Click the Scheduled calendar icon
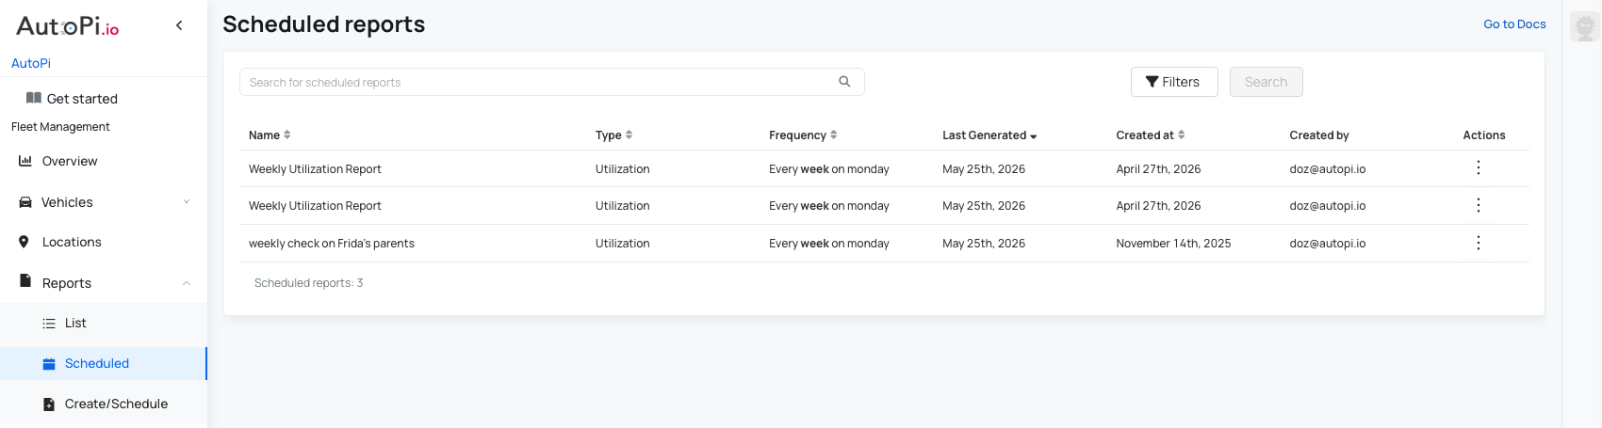The image size is (1602, 428). click(49, 364)
